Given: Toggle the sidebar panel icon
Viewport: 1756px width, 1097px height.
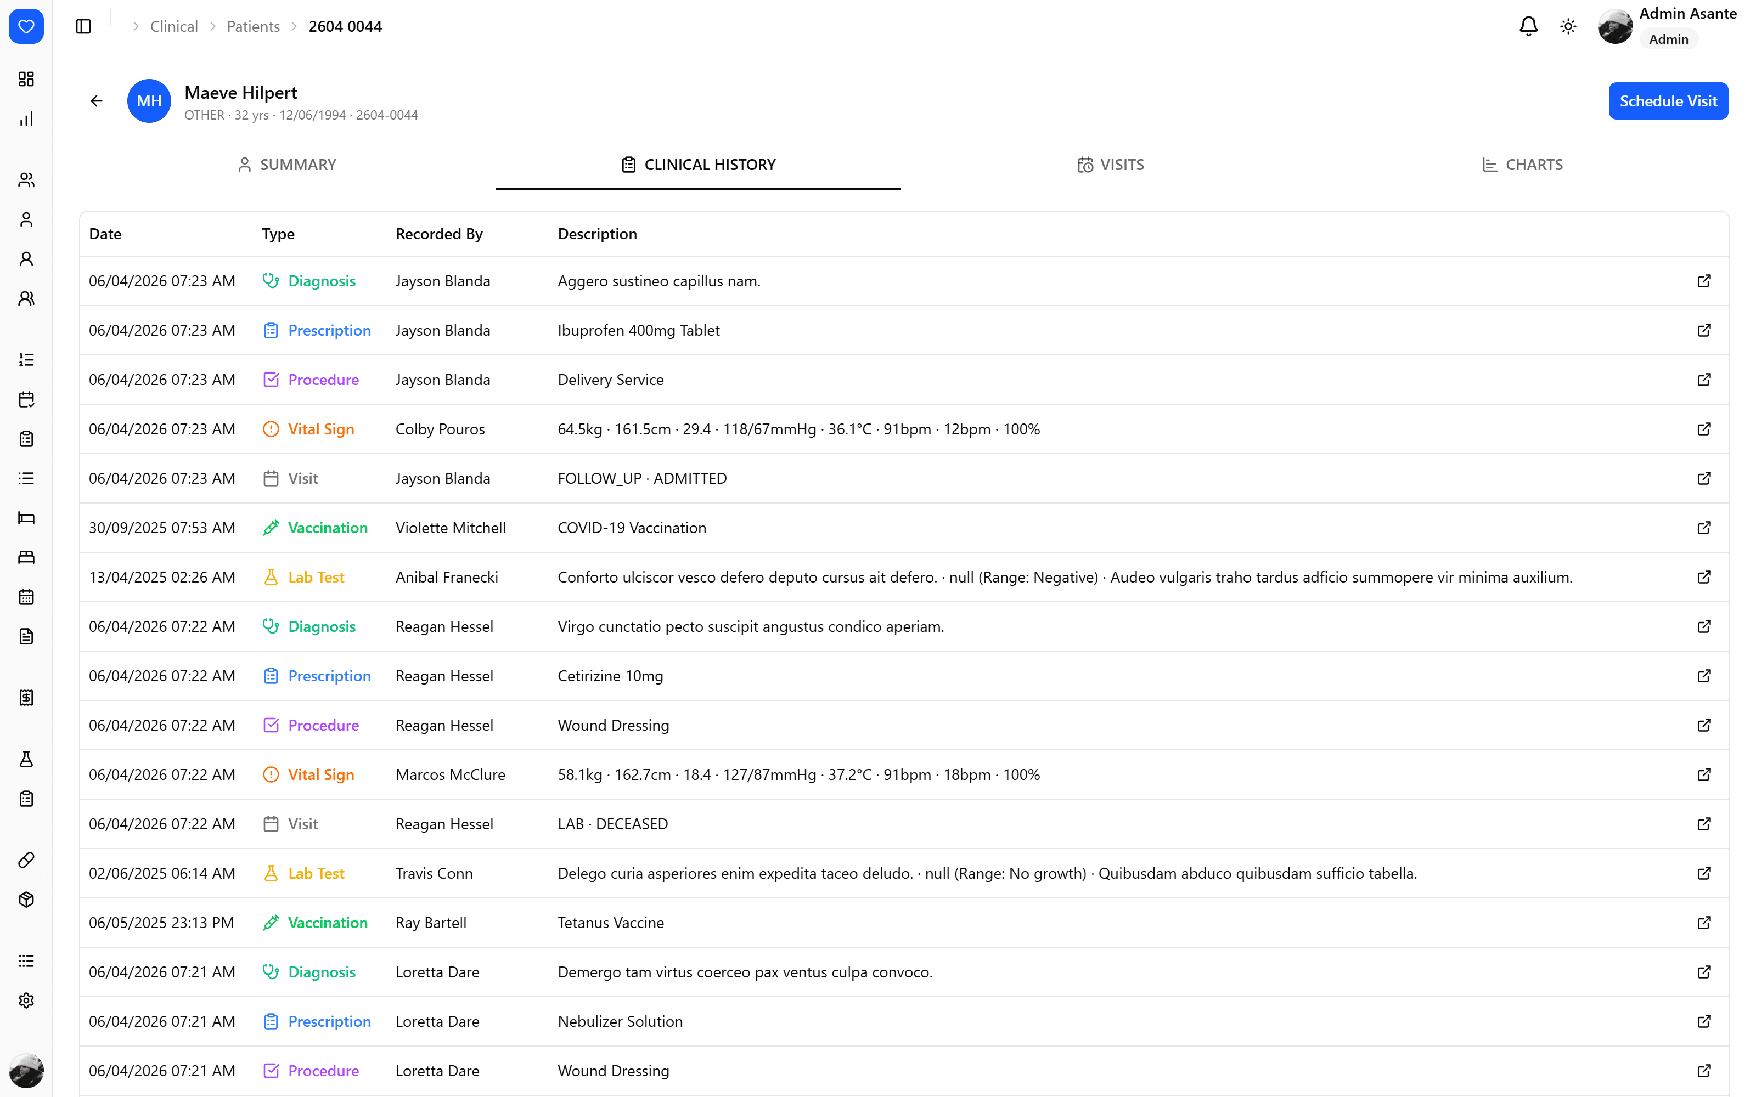Looking at the screenshot, I should click(83, 27).
